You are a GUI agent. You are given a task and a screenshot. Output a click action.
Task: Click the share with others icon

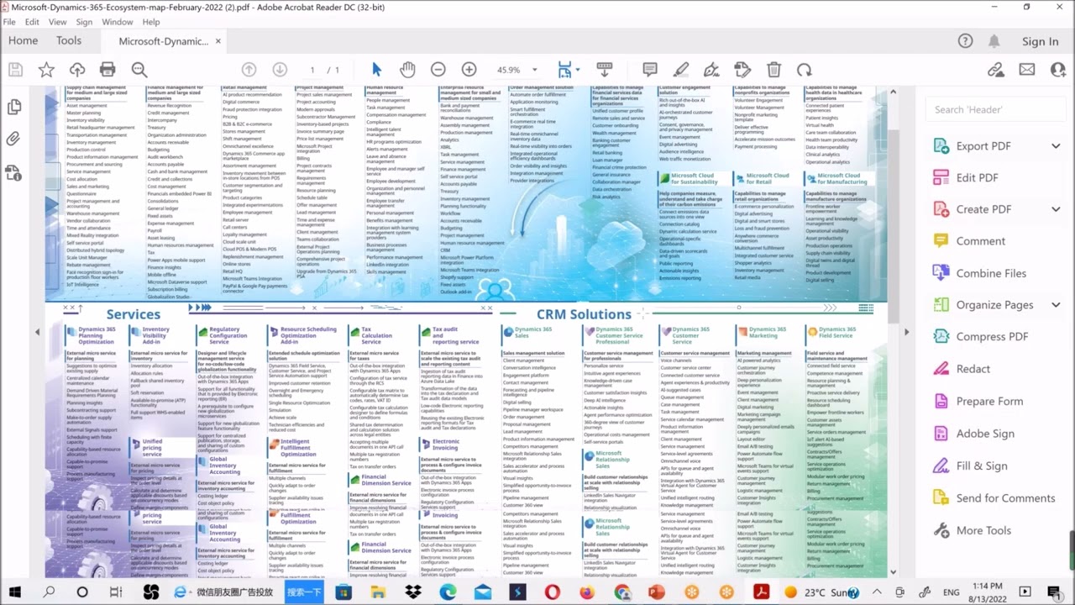click(x=1057, y=70)
